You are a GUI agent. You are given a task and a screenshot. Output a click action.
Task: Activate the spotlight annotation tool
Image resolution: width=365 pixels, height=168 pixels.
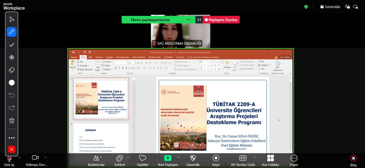[x=12, y=57]
